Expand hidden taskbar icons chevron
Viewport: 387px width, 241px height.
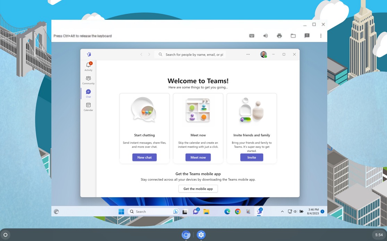(282, 211)
